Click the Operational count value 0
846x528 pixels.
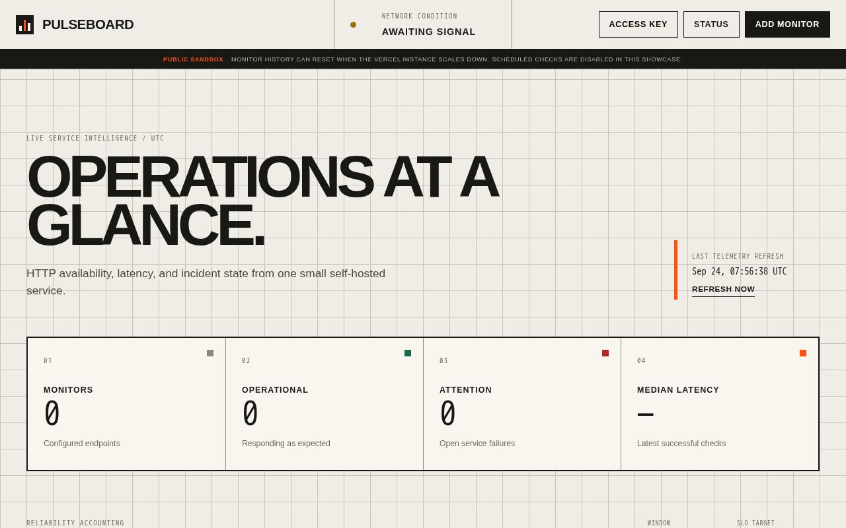(250, 414)
